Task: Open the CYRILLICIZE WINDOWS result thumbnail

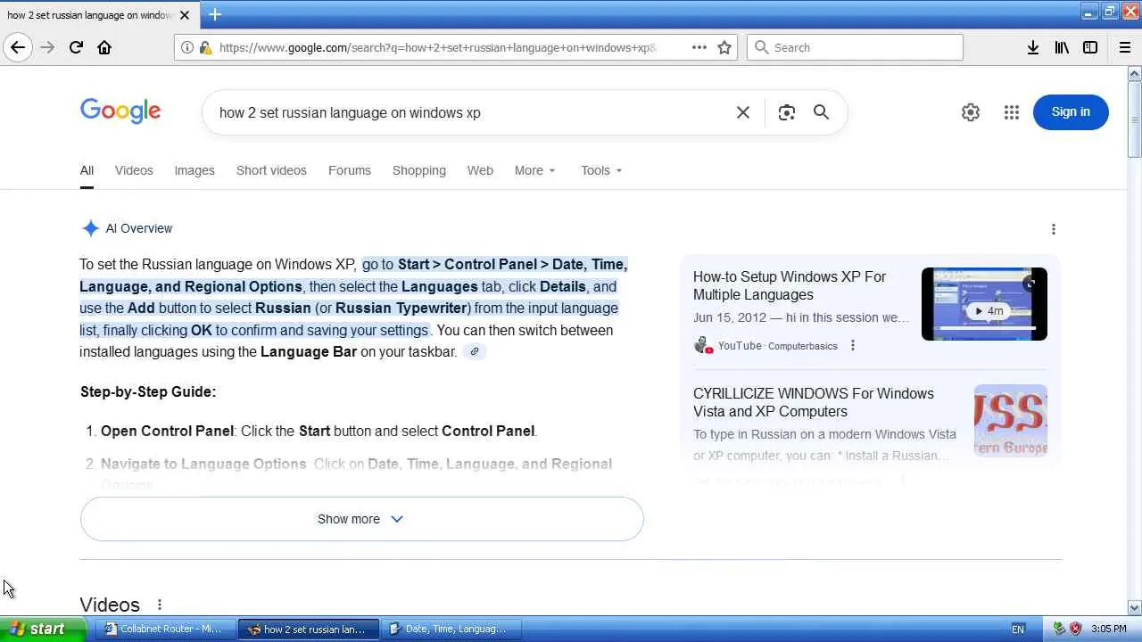Action: pyautogui.click(x=1011, y=421)
